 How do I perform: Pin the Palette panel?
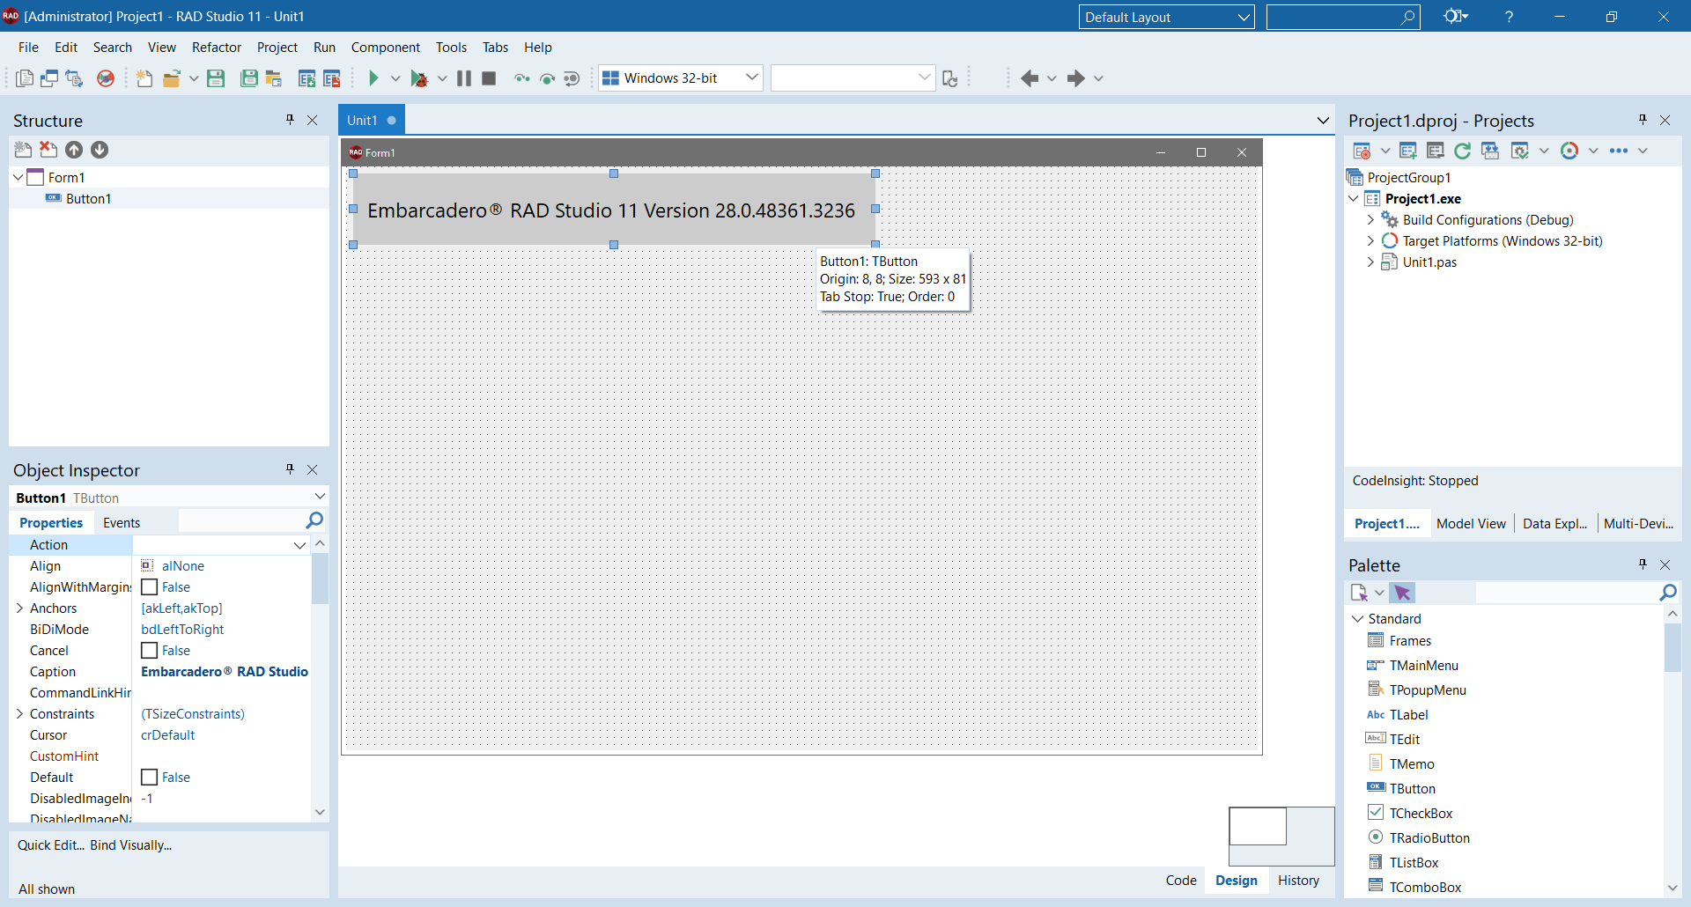pyautogui.click(x=1643, y=564)
